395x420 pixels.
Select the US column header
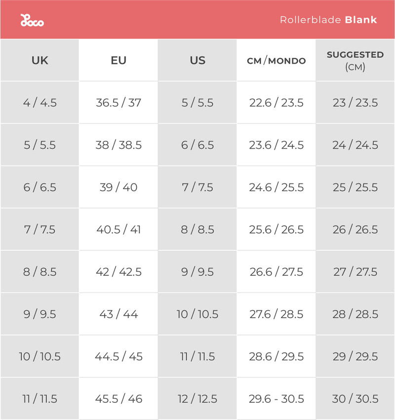click(197, 60)
